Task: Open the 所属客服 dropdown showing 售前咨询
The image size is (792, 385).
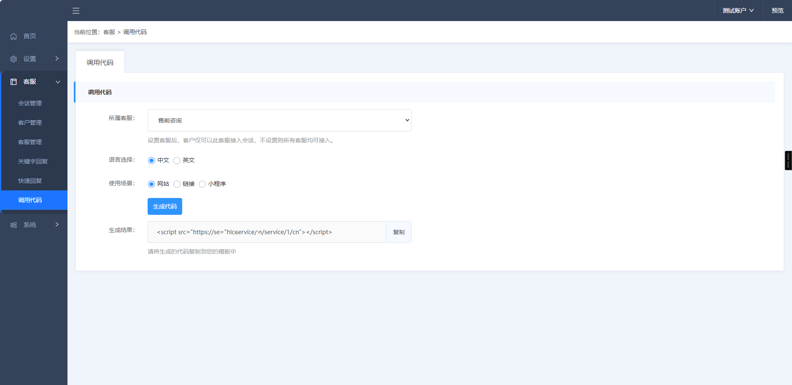Action: 279,120
